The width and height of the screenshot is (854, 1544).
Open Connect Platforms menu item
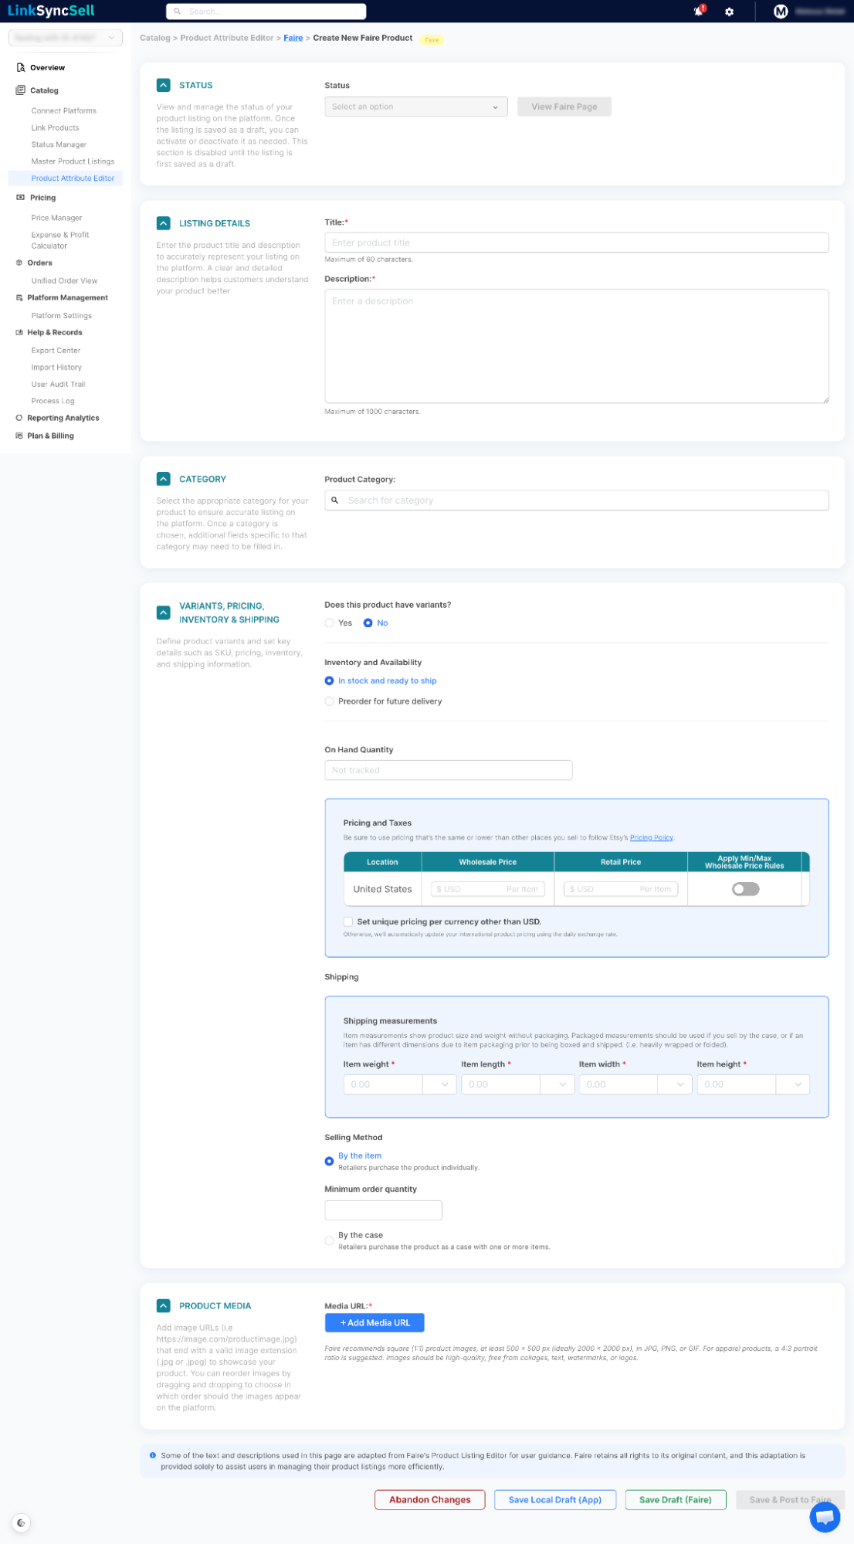click(64, 110)
